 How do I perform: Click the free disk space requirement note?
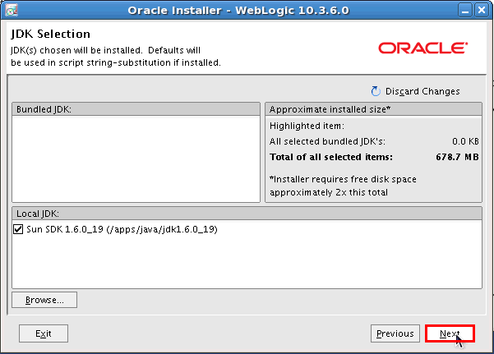tap(330, 186)
